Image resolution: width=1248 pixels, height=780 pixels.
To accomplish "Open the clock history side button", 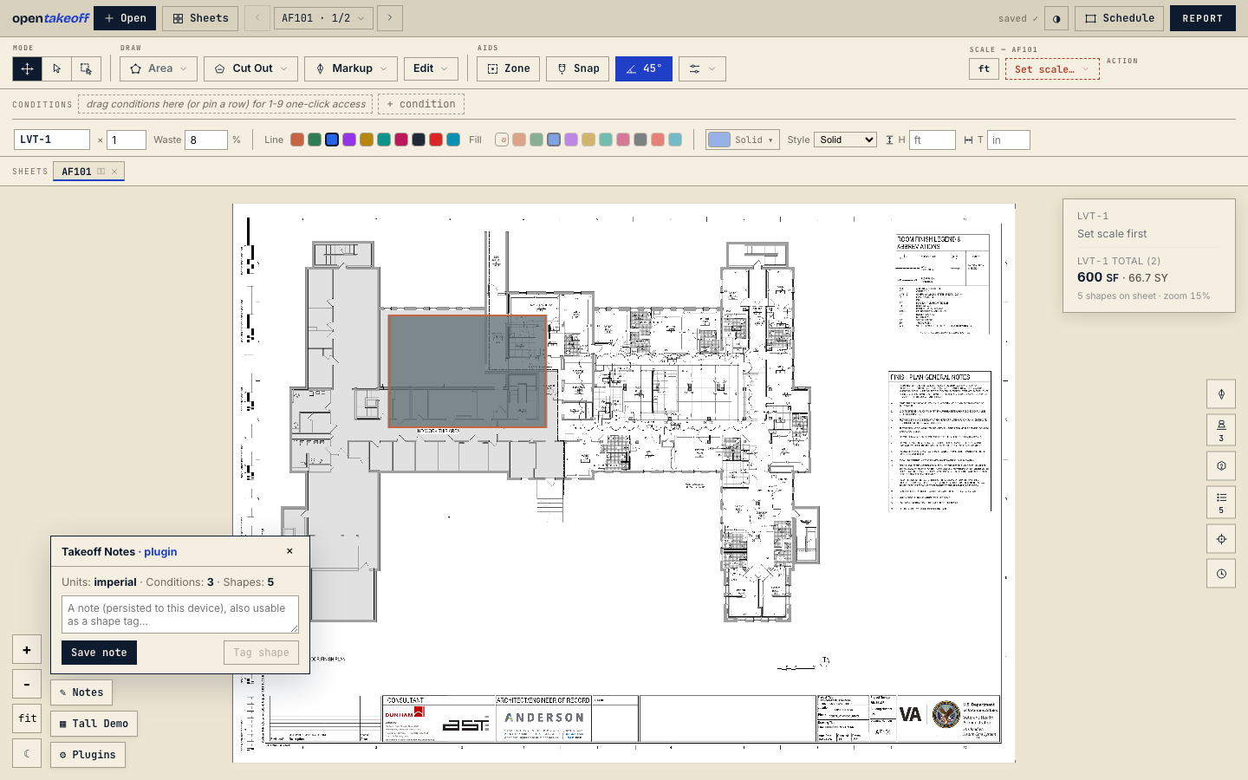I will tap(1221, 574).
